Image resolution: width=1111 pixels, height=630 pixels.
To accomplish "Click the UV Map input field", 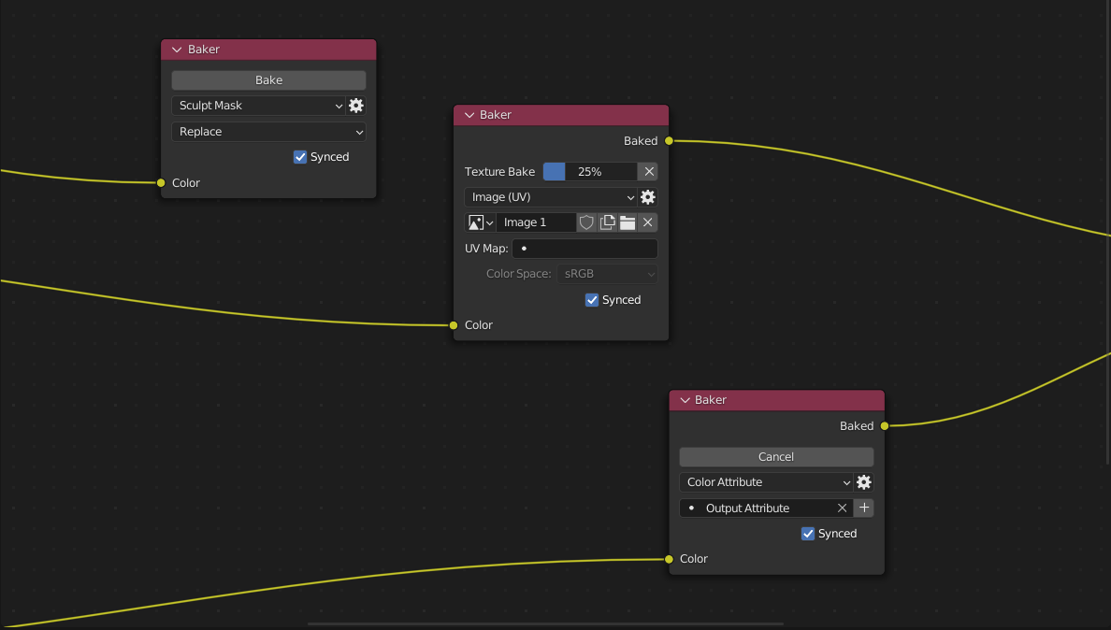I will click(x=584, y=248).
